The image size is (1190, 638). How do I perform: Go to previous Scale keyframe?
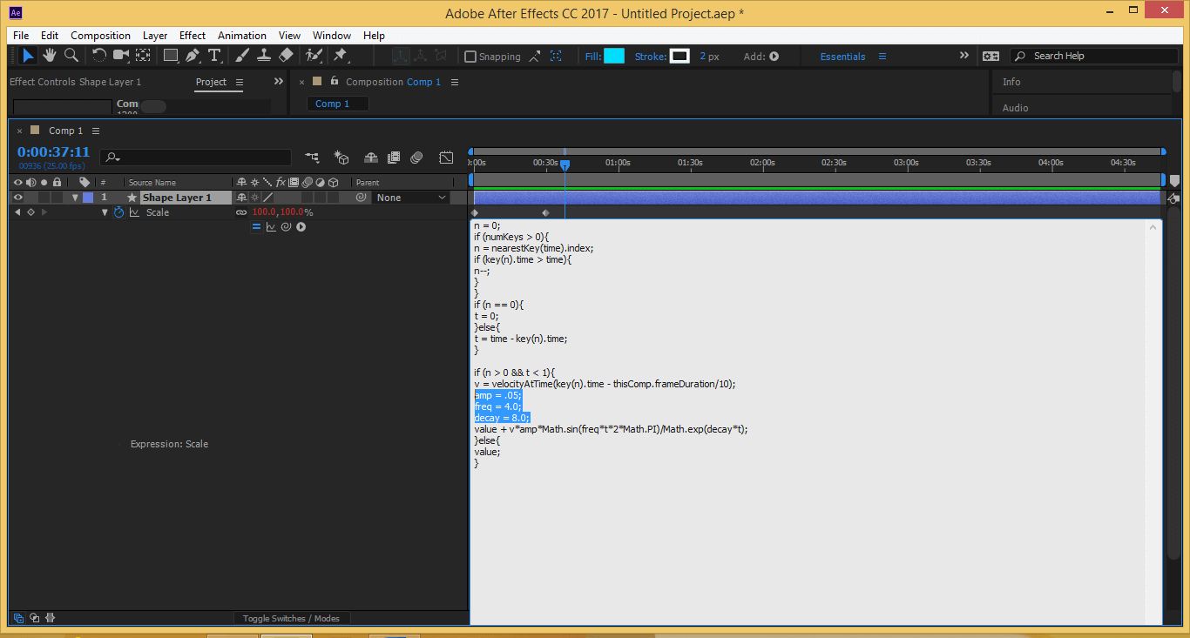coord(17,212)
